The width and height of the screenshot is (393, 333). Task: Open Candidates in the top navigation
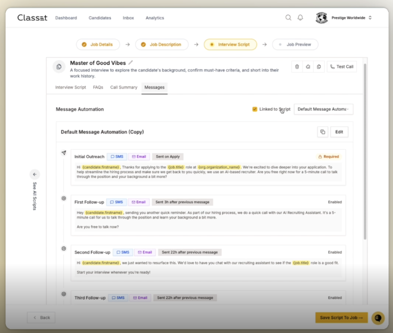tap(100, 18)
